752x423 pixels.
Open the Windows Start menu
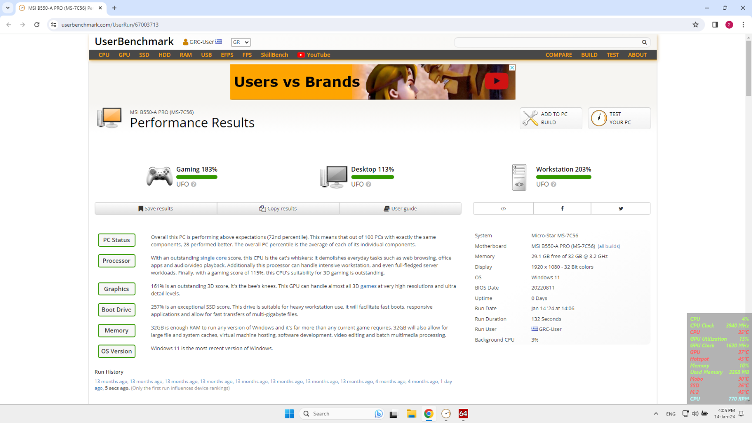[x=289, y=414]
